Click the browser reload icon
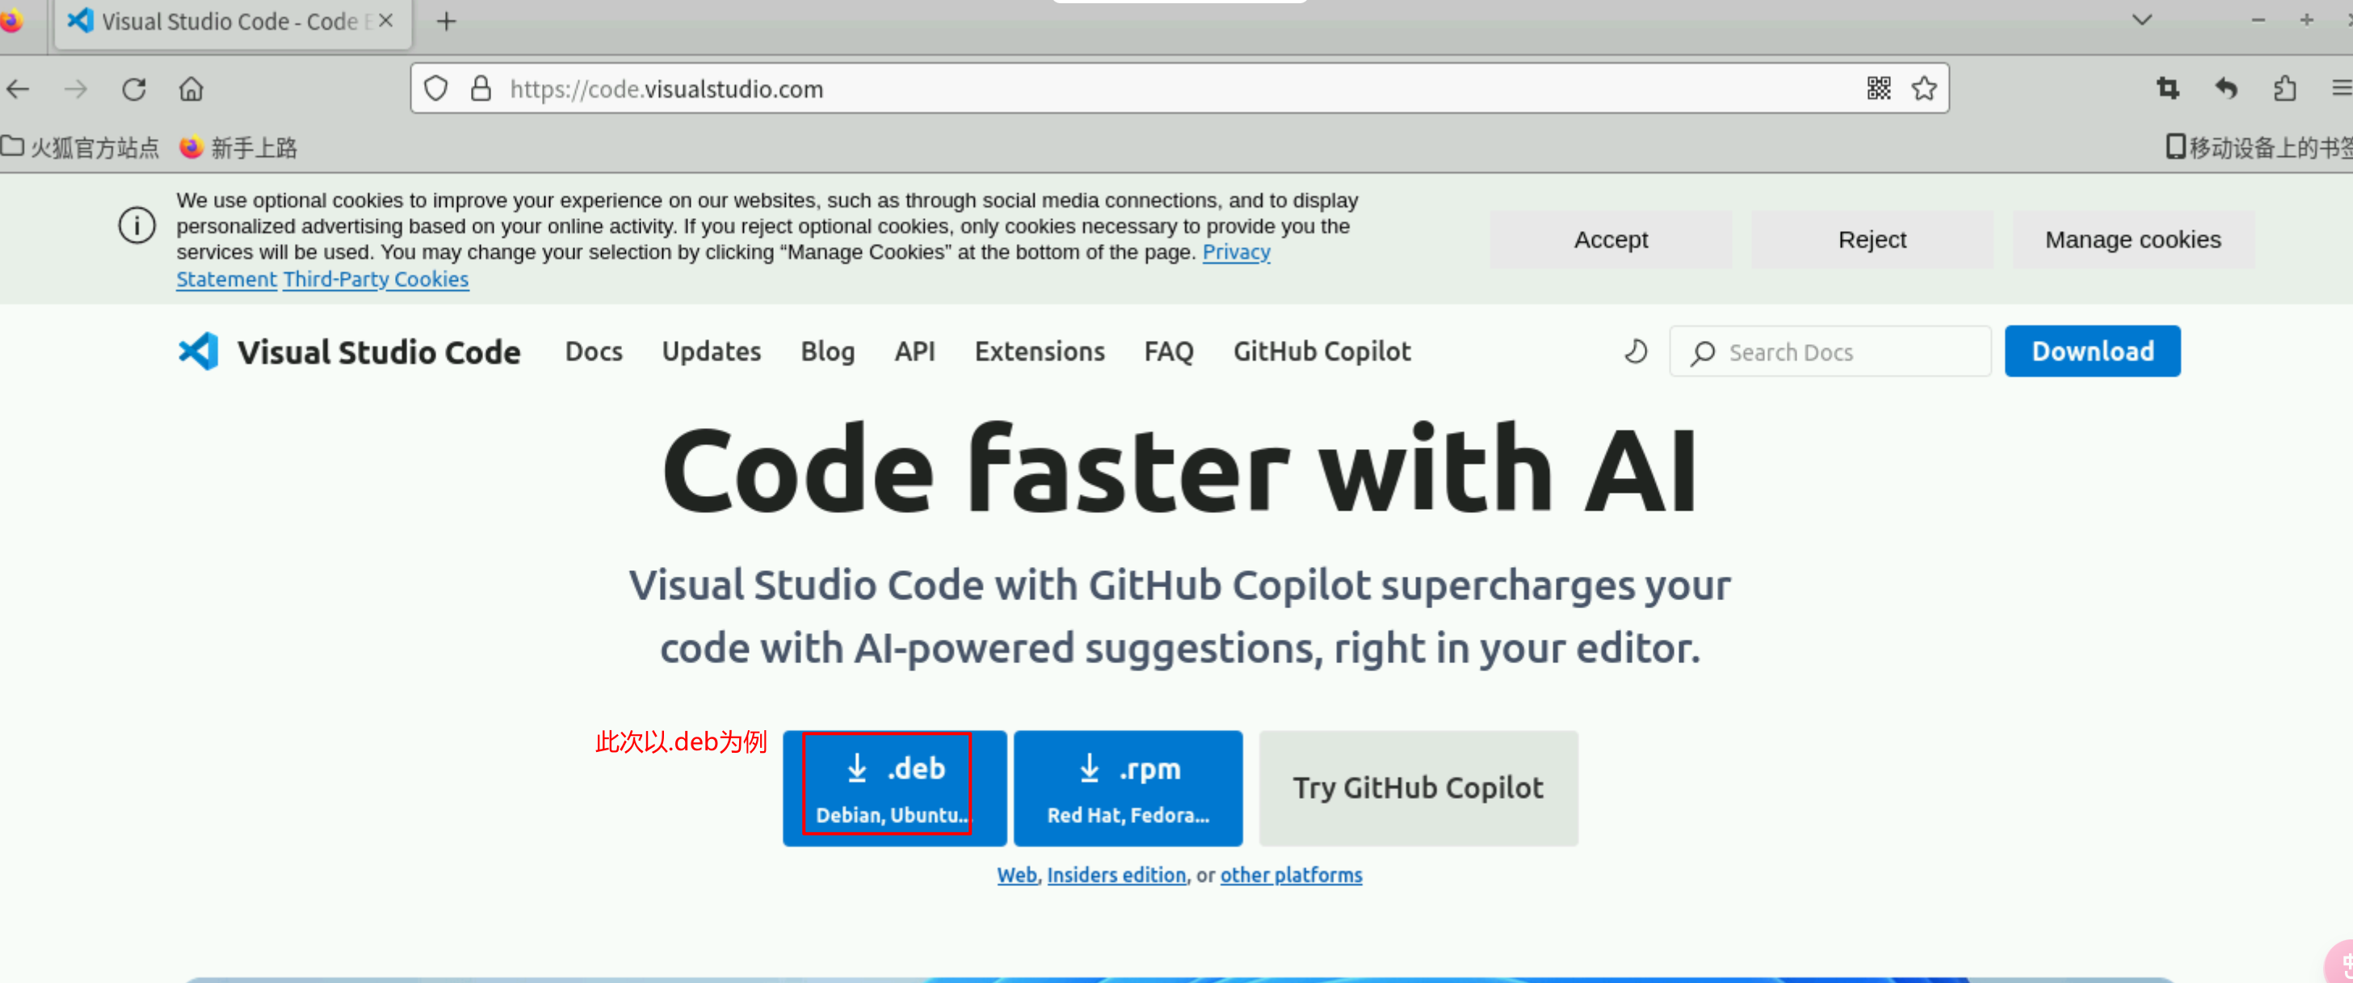This screenshot has height=983, width=2353. tap(134, 89)
